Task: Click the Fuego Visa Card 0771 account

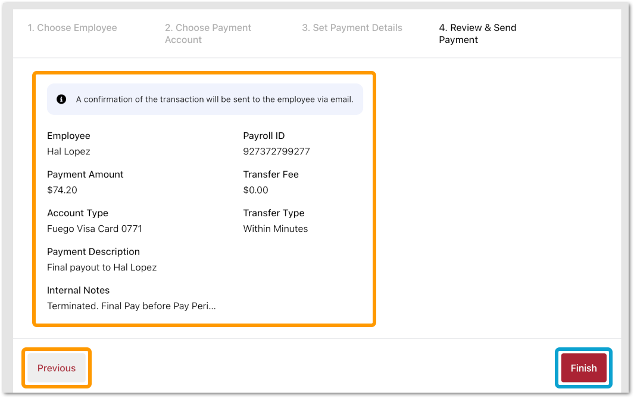Action: [95, 229]
